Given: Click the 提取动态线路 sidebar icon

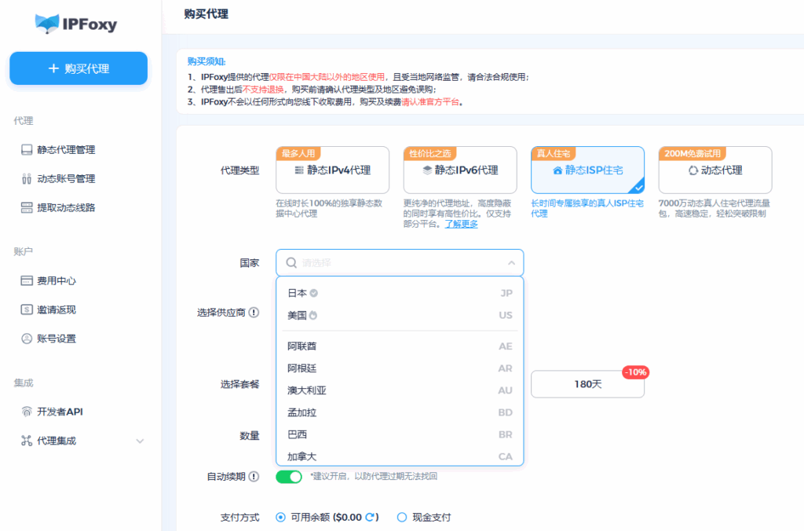Looking at the screenshot, I should click(x=27, y=208).
